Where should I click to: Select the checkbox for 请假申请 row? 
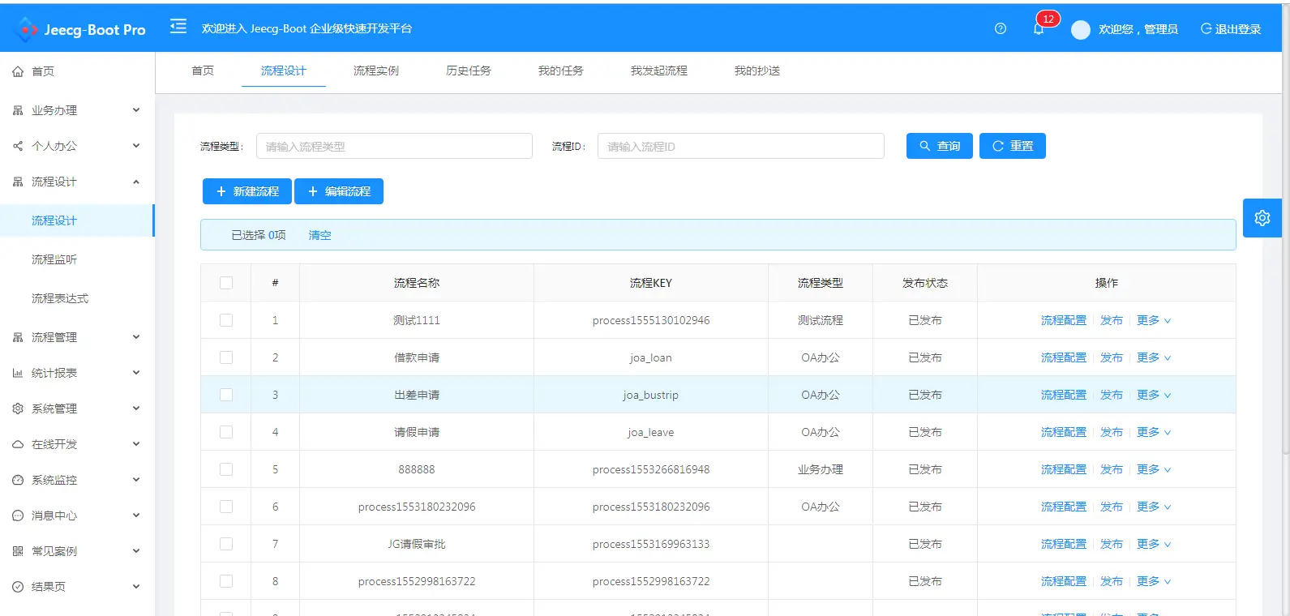coord(226,432)
